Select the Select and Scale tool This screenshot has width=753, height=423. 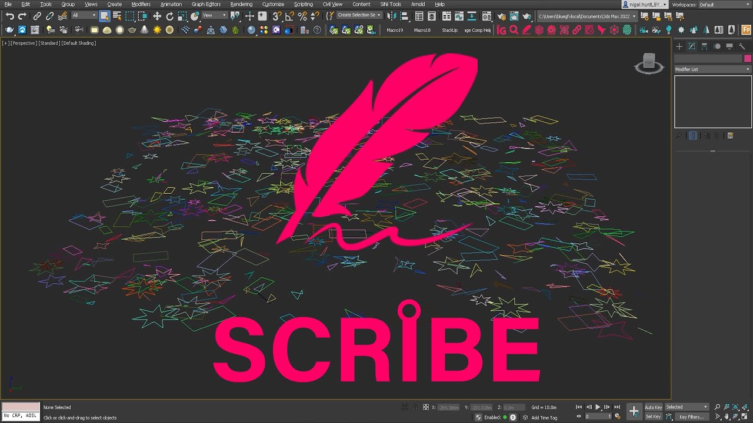182,16
